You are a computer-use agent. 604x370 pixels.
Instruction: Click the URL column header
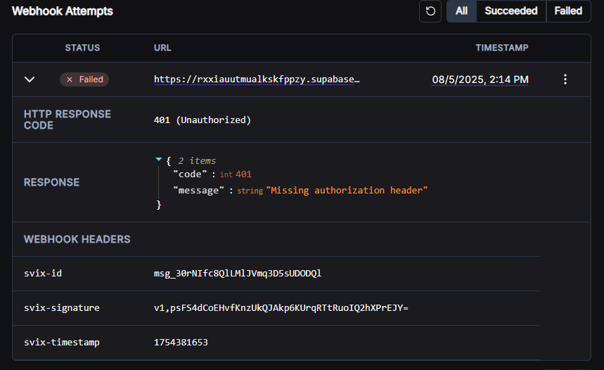pyautogui.click(x=162, y=48)
